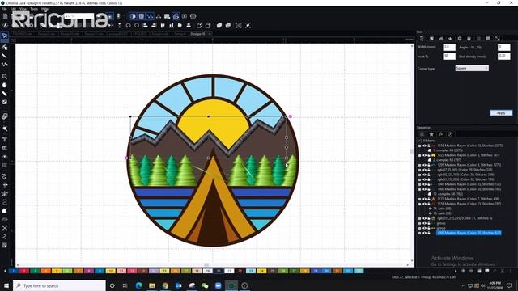
Task: Toggle the zigzag stitch-points view icon
Action: click(150, 16)
